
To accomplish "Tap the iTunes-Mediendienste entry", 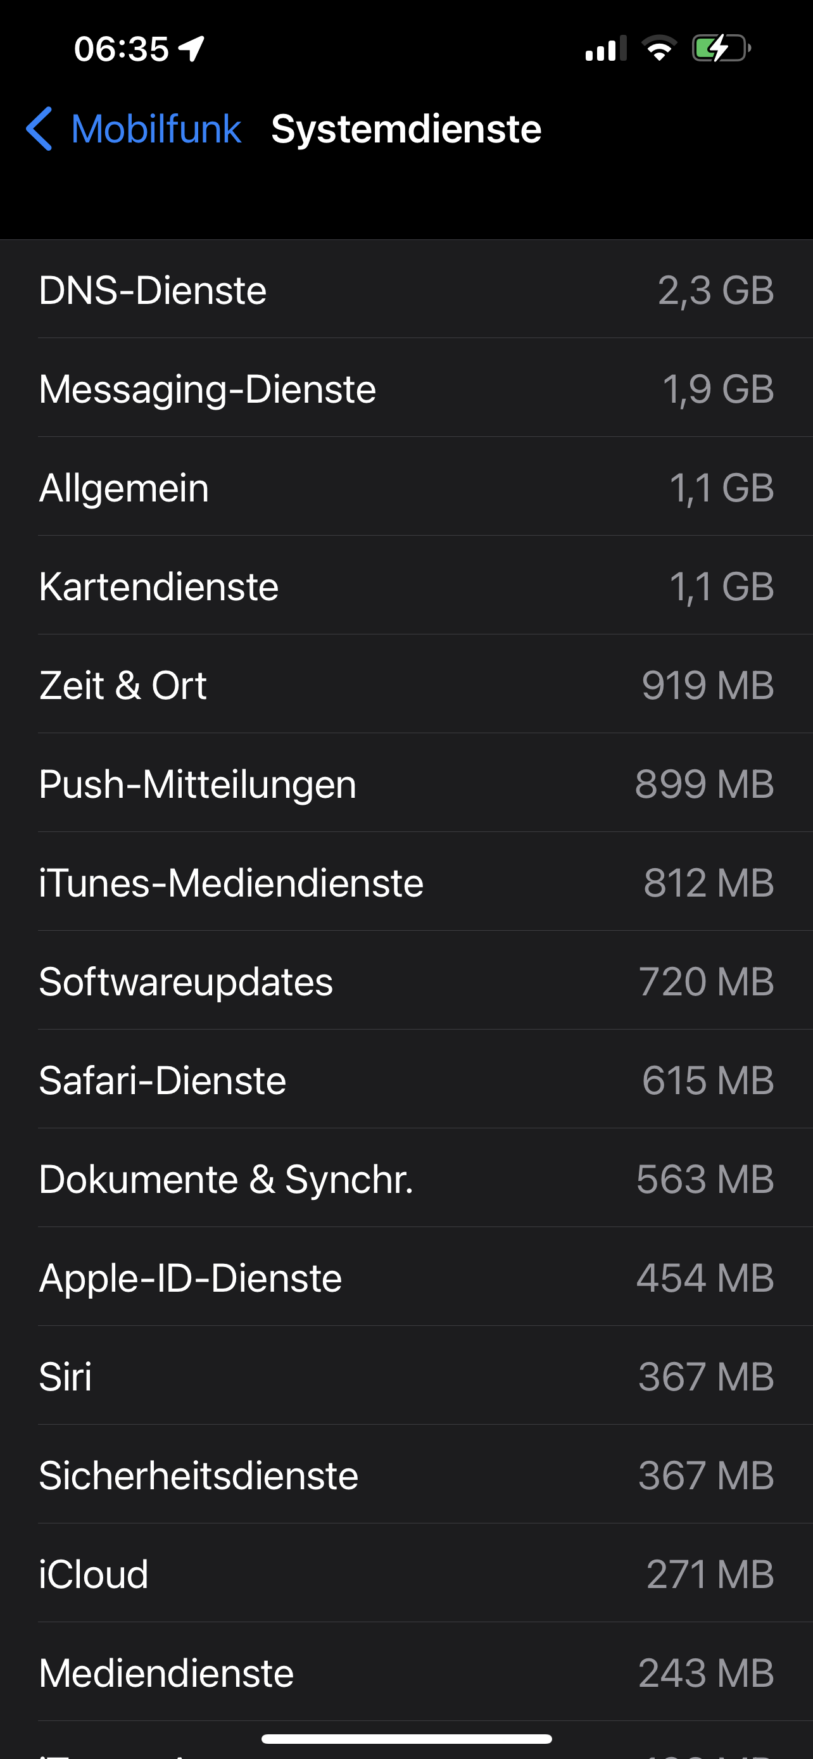I will (x=406, y=882).
